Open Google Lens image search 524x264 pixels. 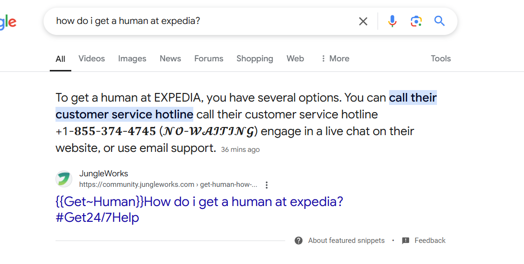[x=416, y=22]
